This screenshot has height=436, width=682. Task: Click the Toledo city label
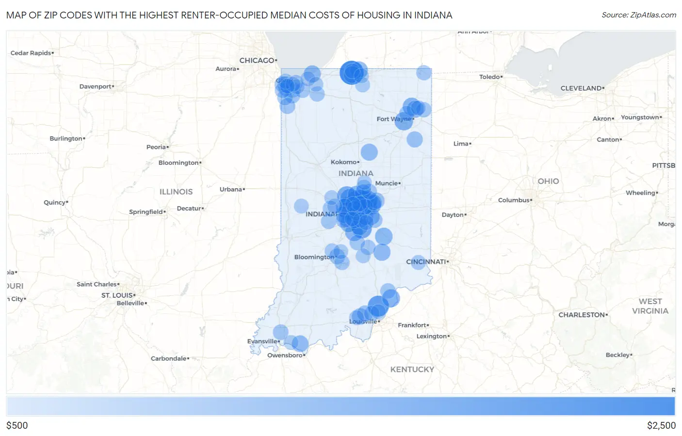(489, 77)
